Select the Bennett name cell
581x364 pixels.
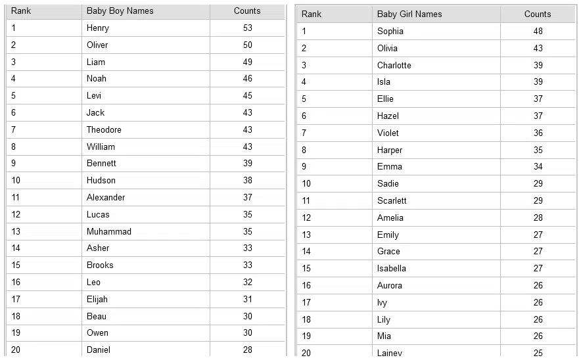tap(146, 164)
